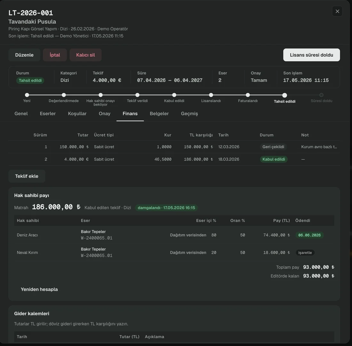The height and width of the screenshot is (346, 352).
Task: Select the Finans tab
Action: pos(130,114)
